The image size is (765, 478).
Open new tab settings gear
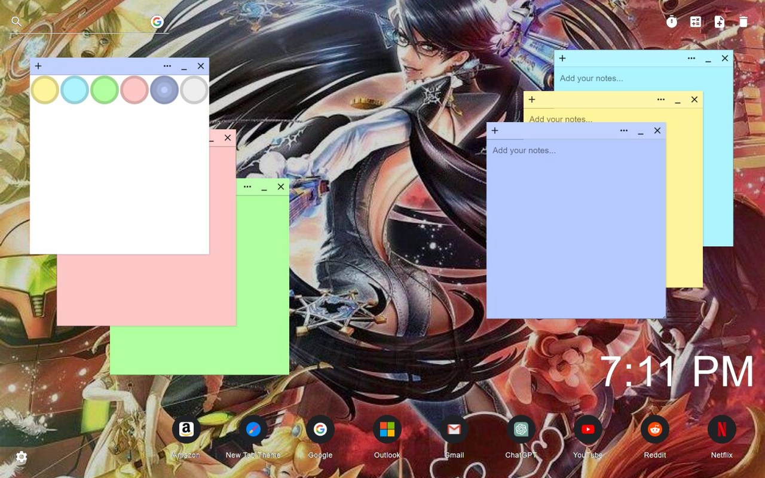coord(22,458)
